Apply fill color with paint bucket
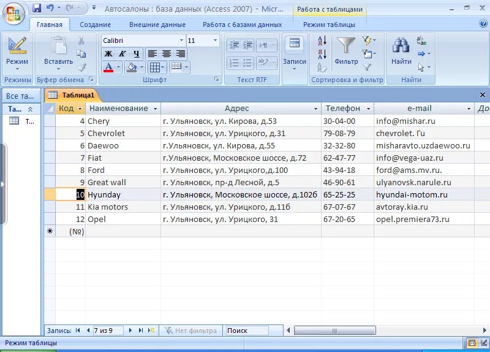The height and width of the screenshot is (352, 490). [132, 67]
